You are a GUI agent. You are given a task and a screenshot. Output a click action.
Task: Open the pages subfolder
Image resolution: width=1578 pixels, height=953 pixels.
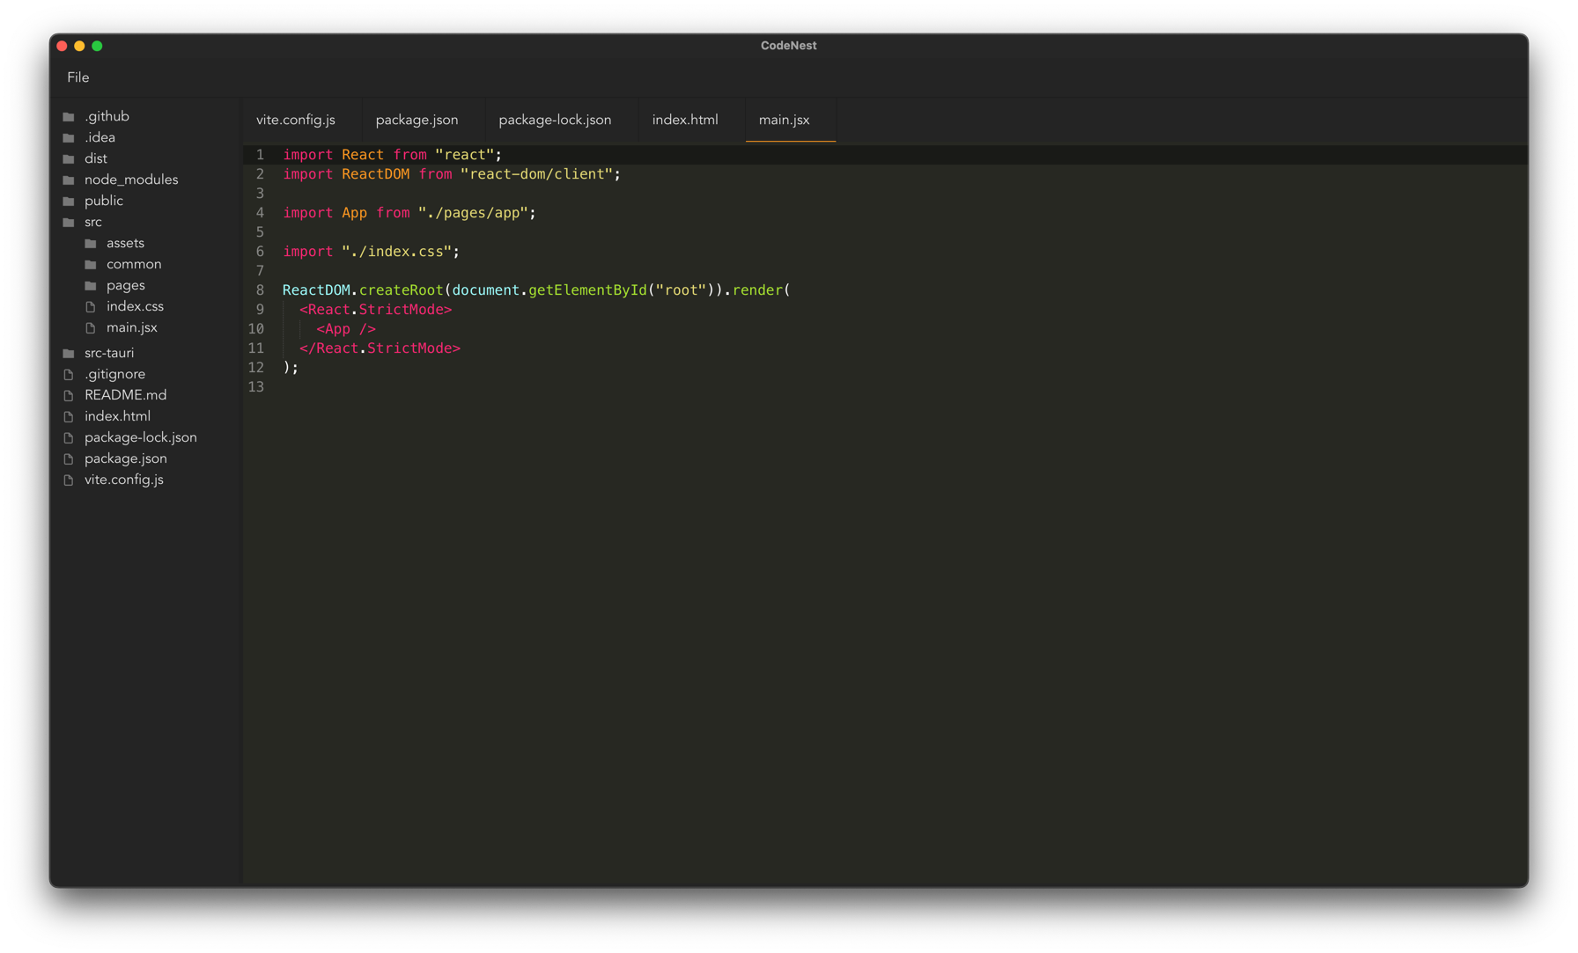[x=126, y=285]
